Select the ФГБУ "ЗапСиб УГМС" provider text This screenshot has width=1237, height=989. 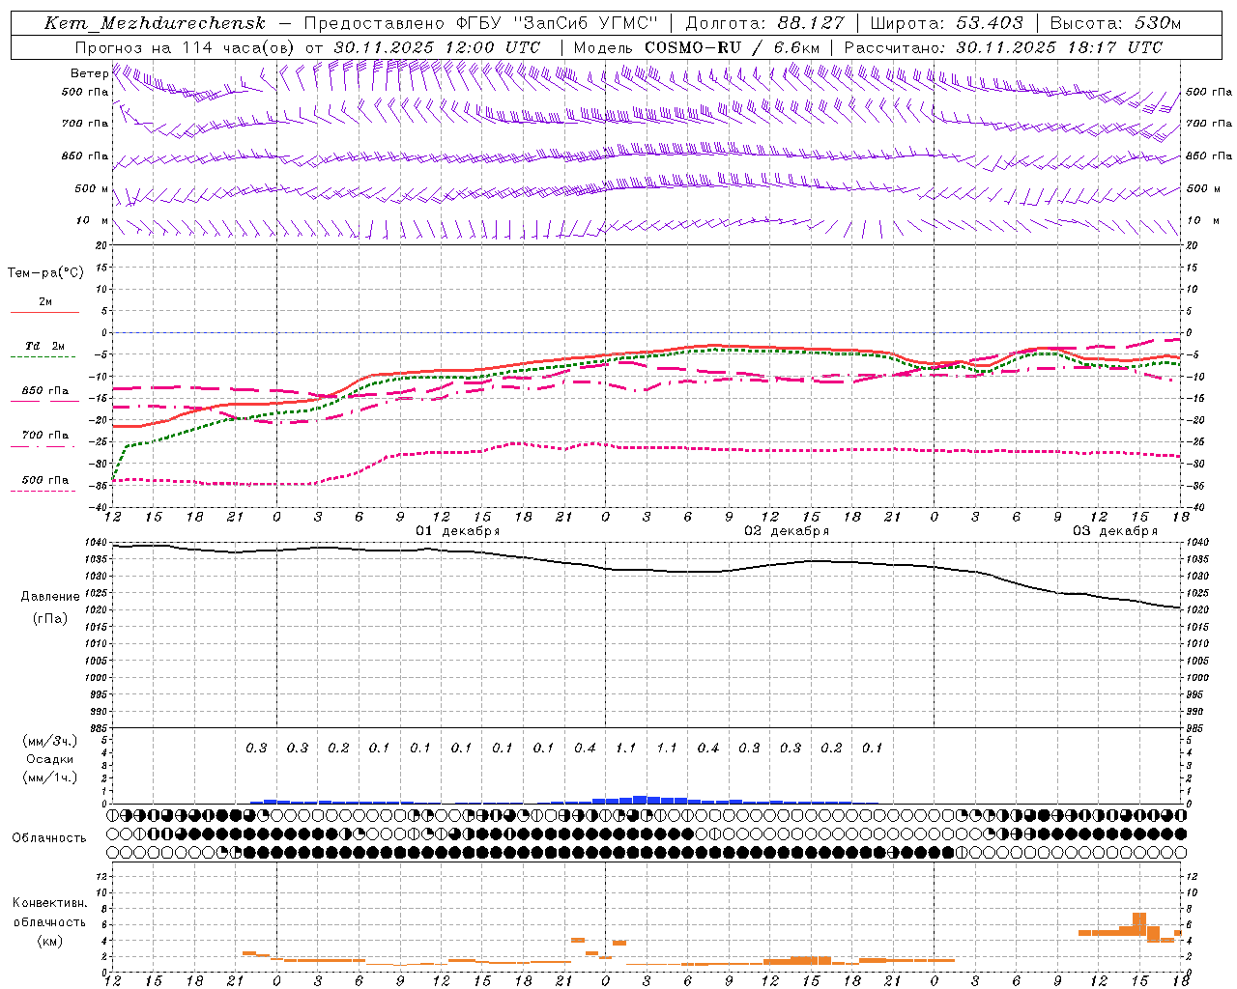click(557, 23)
